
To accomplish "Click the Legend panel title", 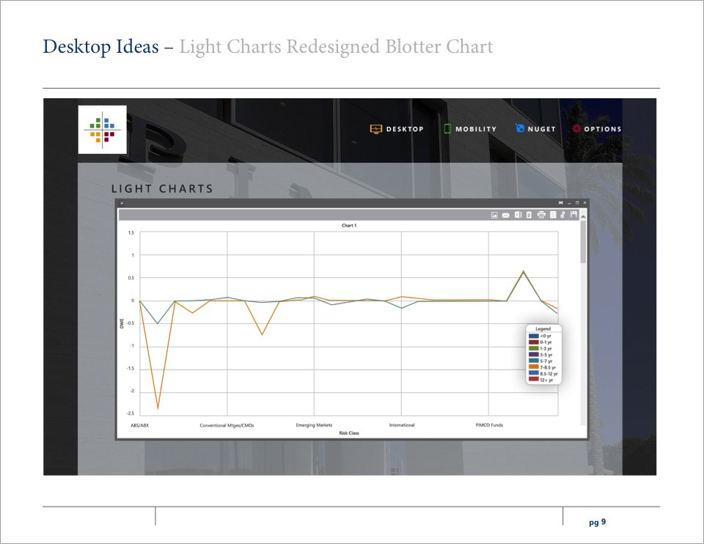I will click(x=543, y=329).
